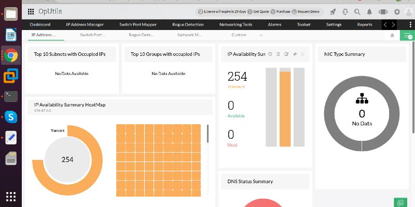
Task: Open the alarm notifications bell
Action: (x=369, y=11)
